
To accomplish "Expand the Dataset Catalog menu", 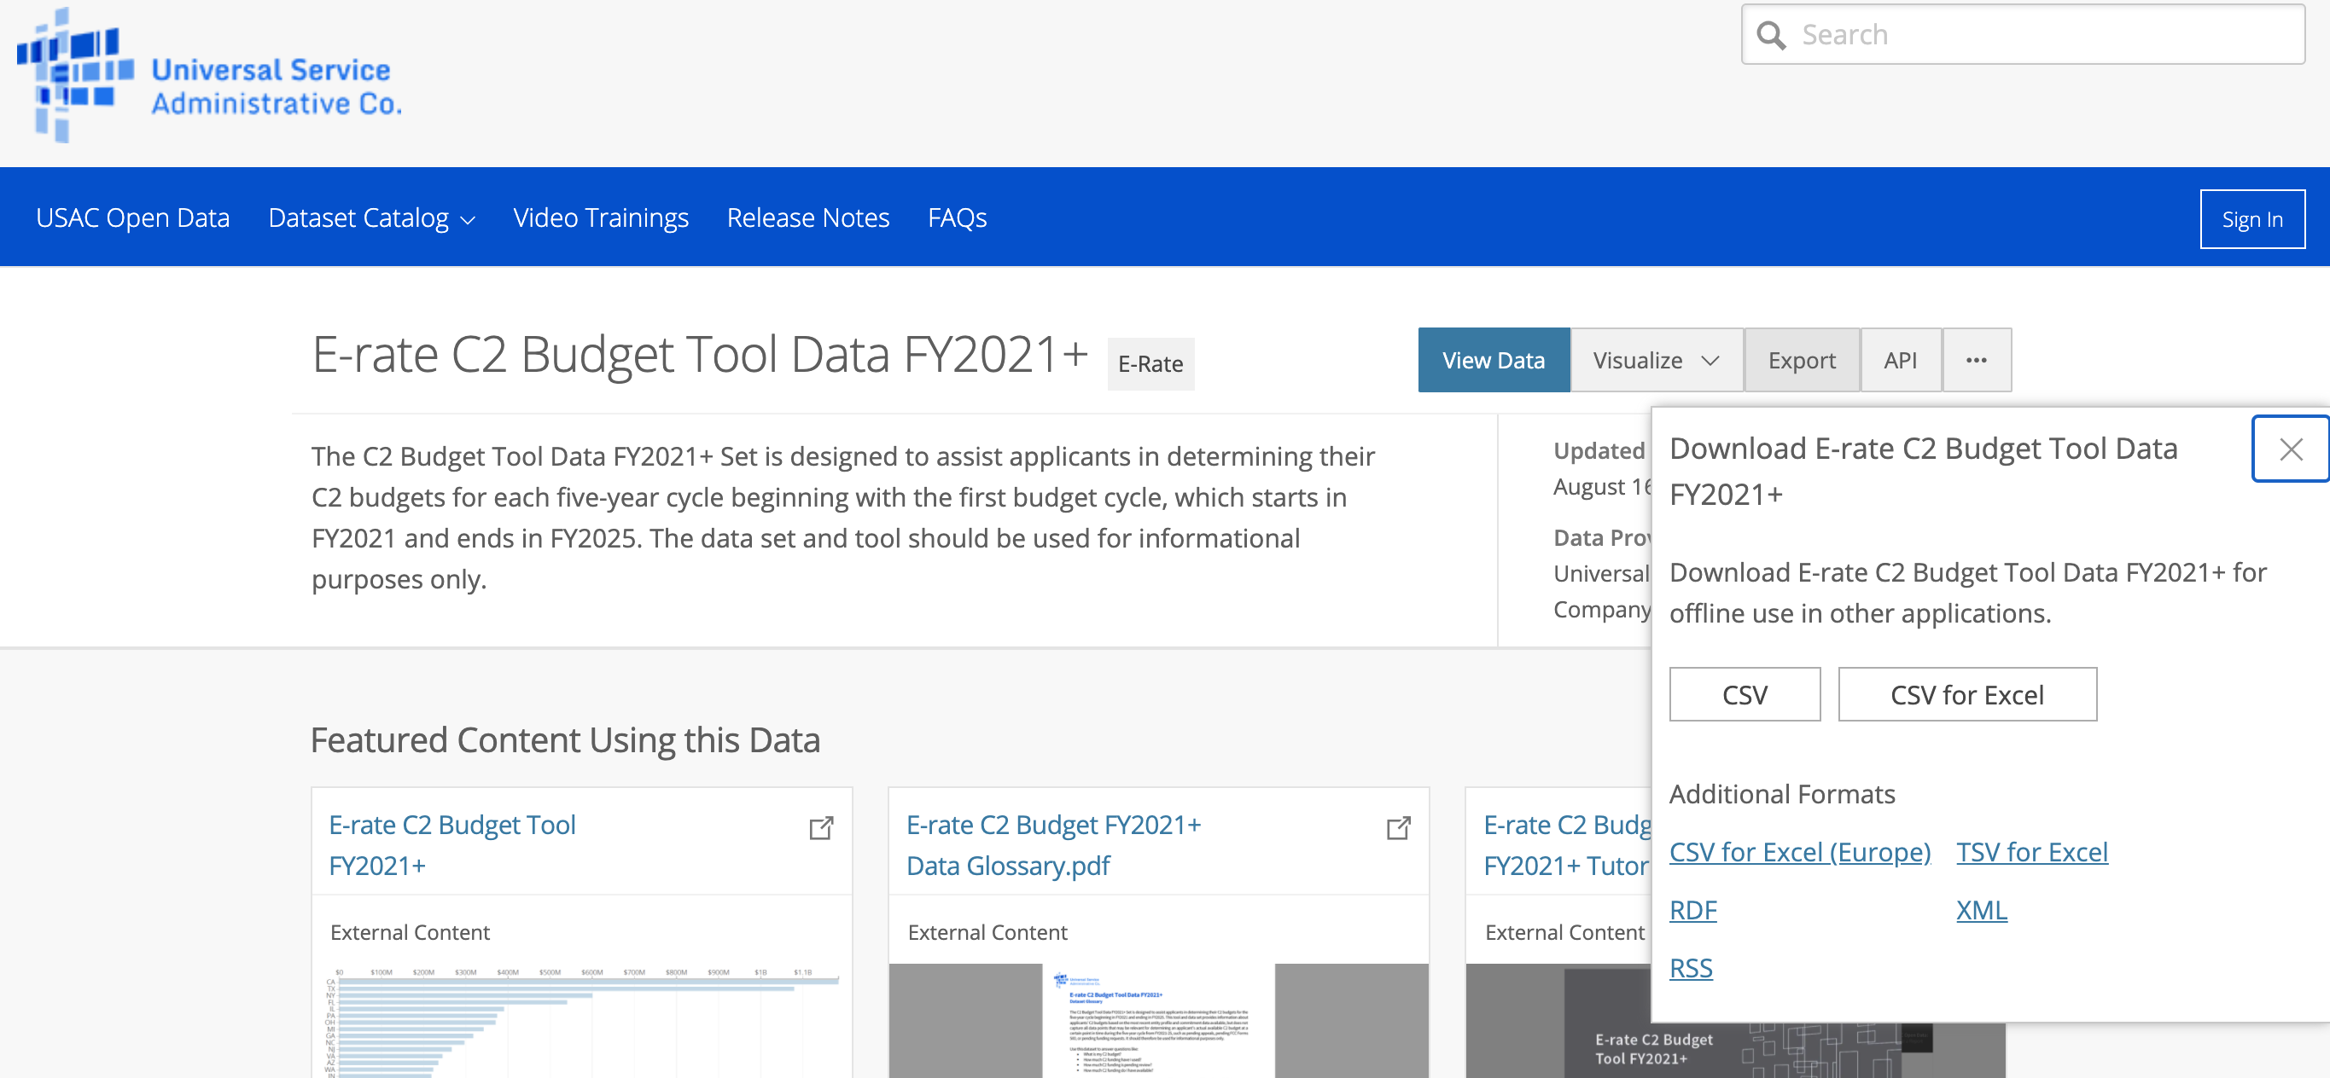I will [371, 217].
